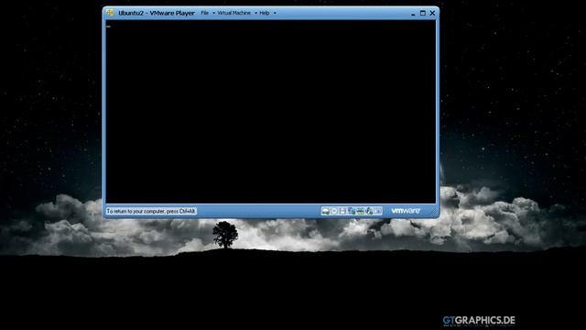Click the VMware Player title bar icon
This screenshot has width=586, height=330.
110,13
